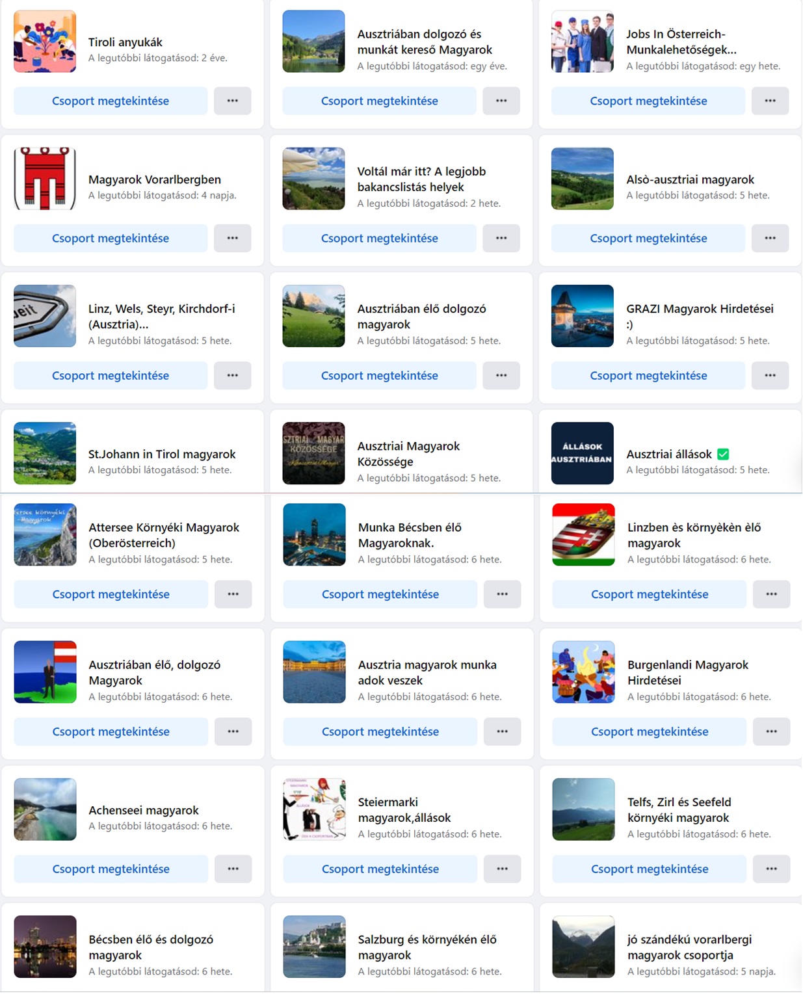Viewport: 803px width, 998px height.
Task: Open the St.Johann in Tirol magyarok title link
Action: [162, 454]
